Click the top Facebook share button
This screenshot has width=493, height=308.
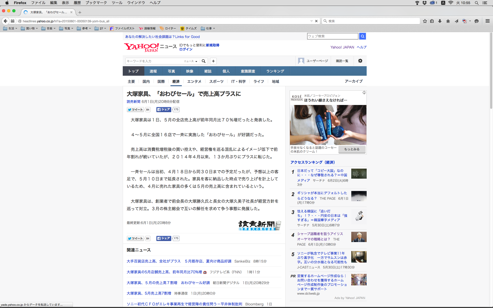coord(164,110)
